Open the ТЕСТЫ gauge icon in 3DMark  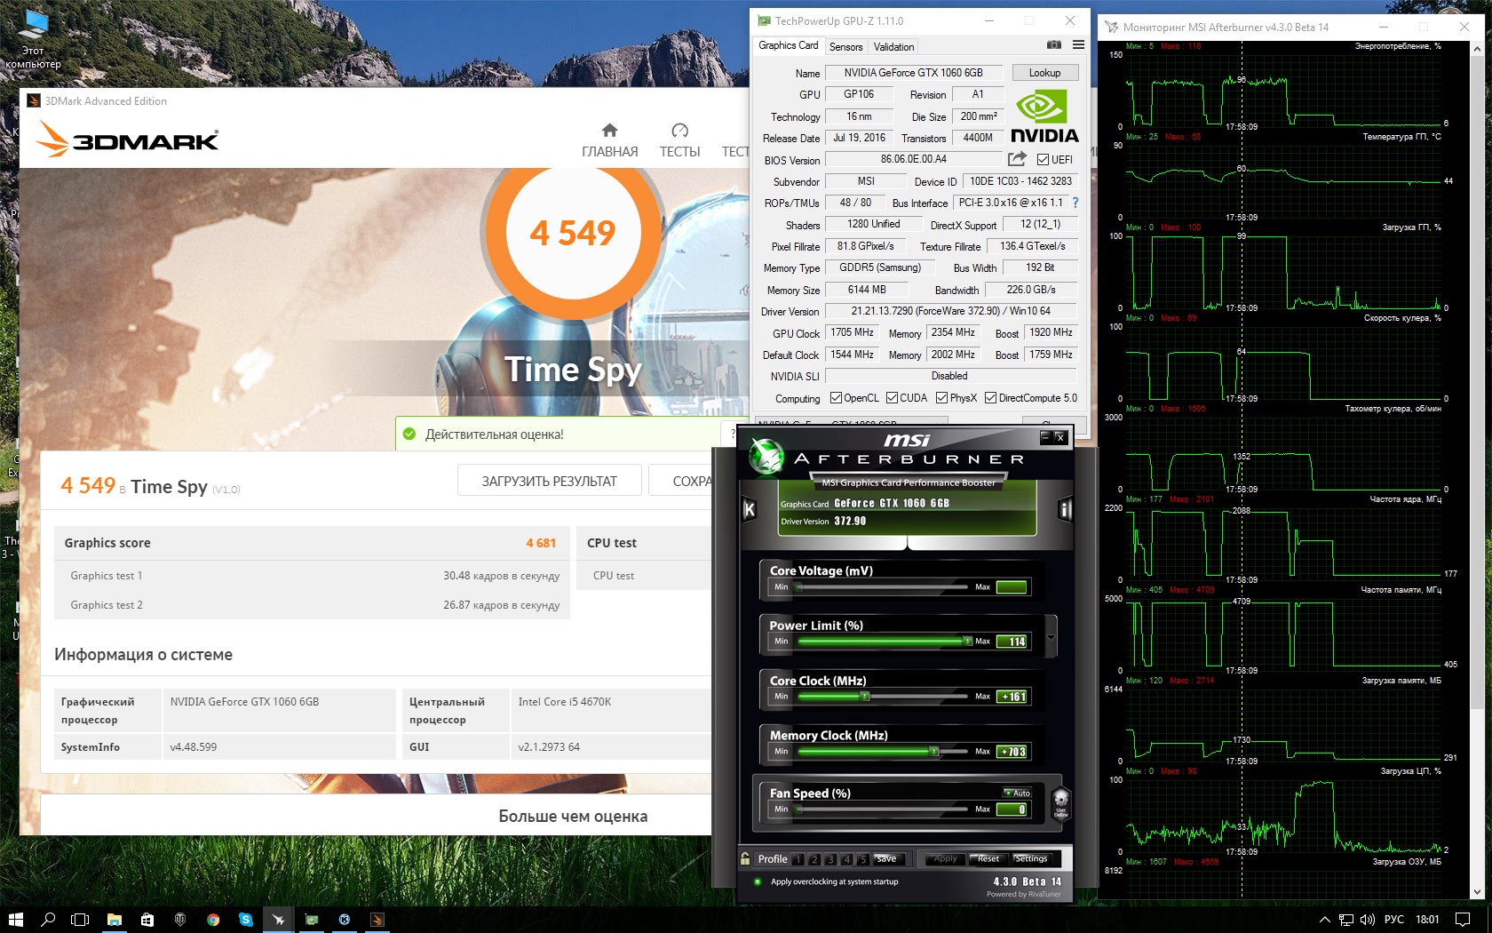point(680,130)
